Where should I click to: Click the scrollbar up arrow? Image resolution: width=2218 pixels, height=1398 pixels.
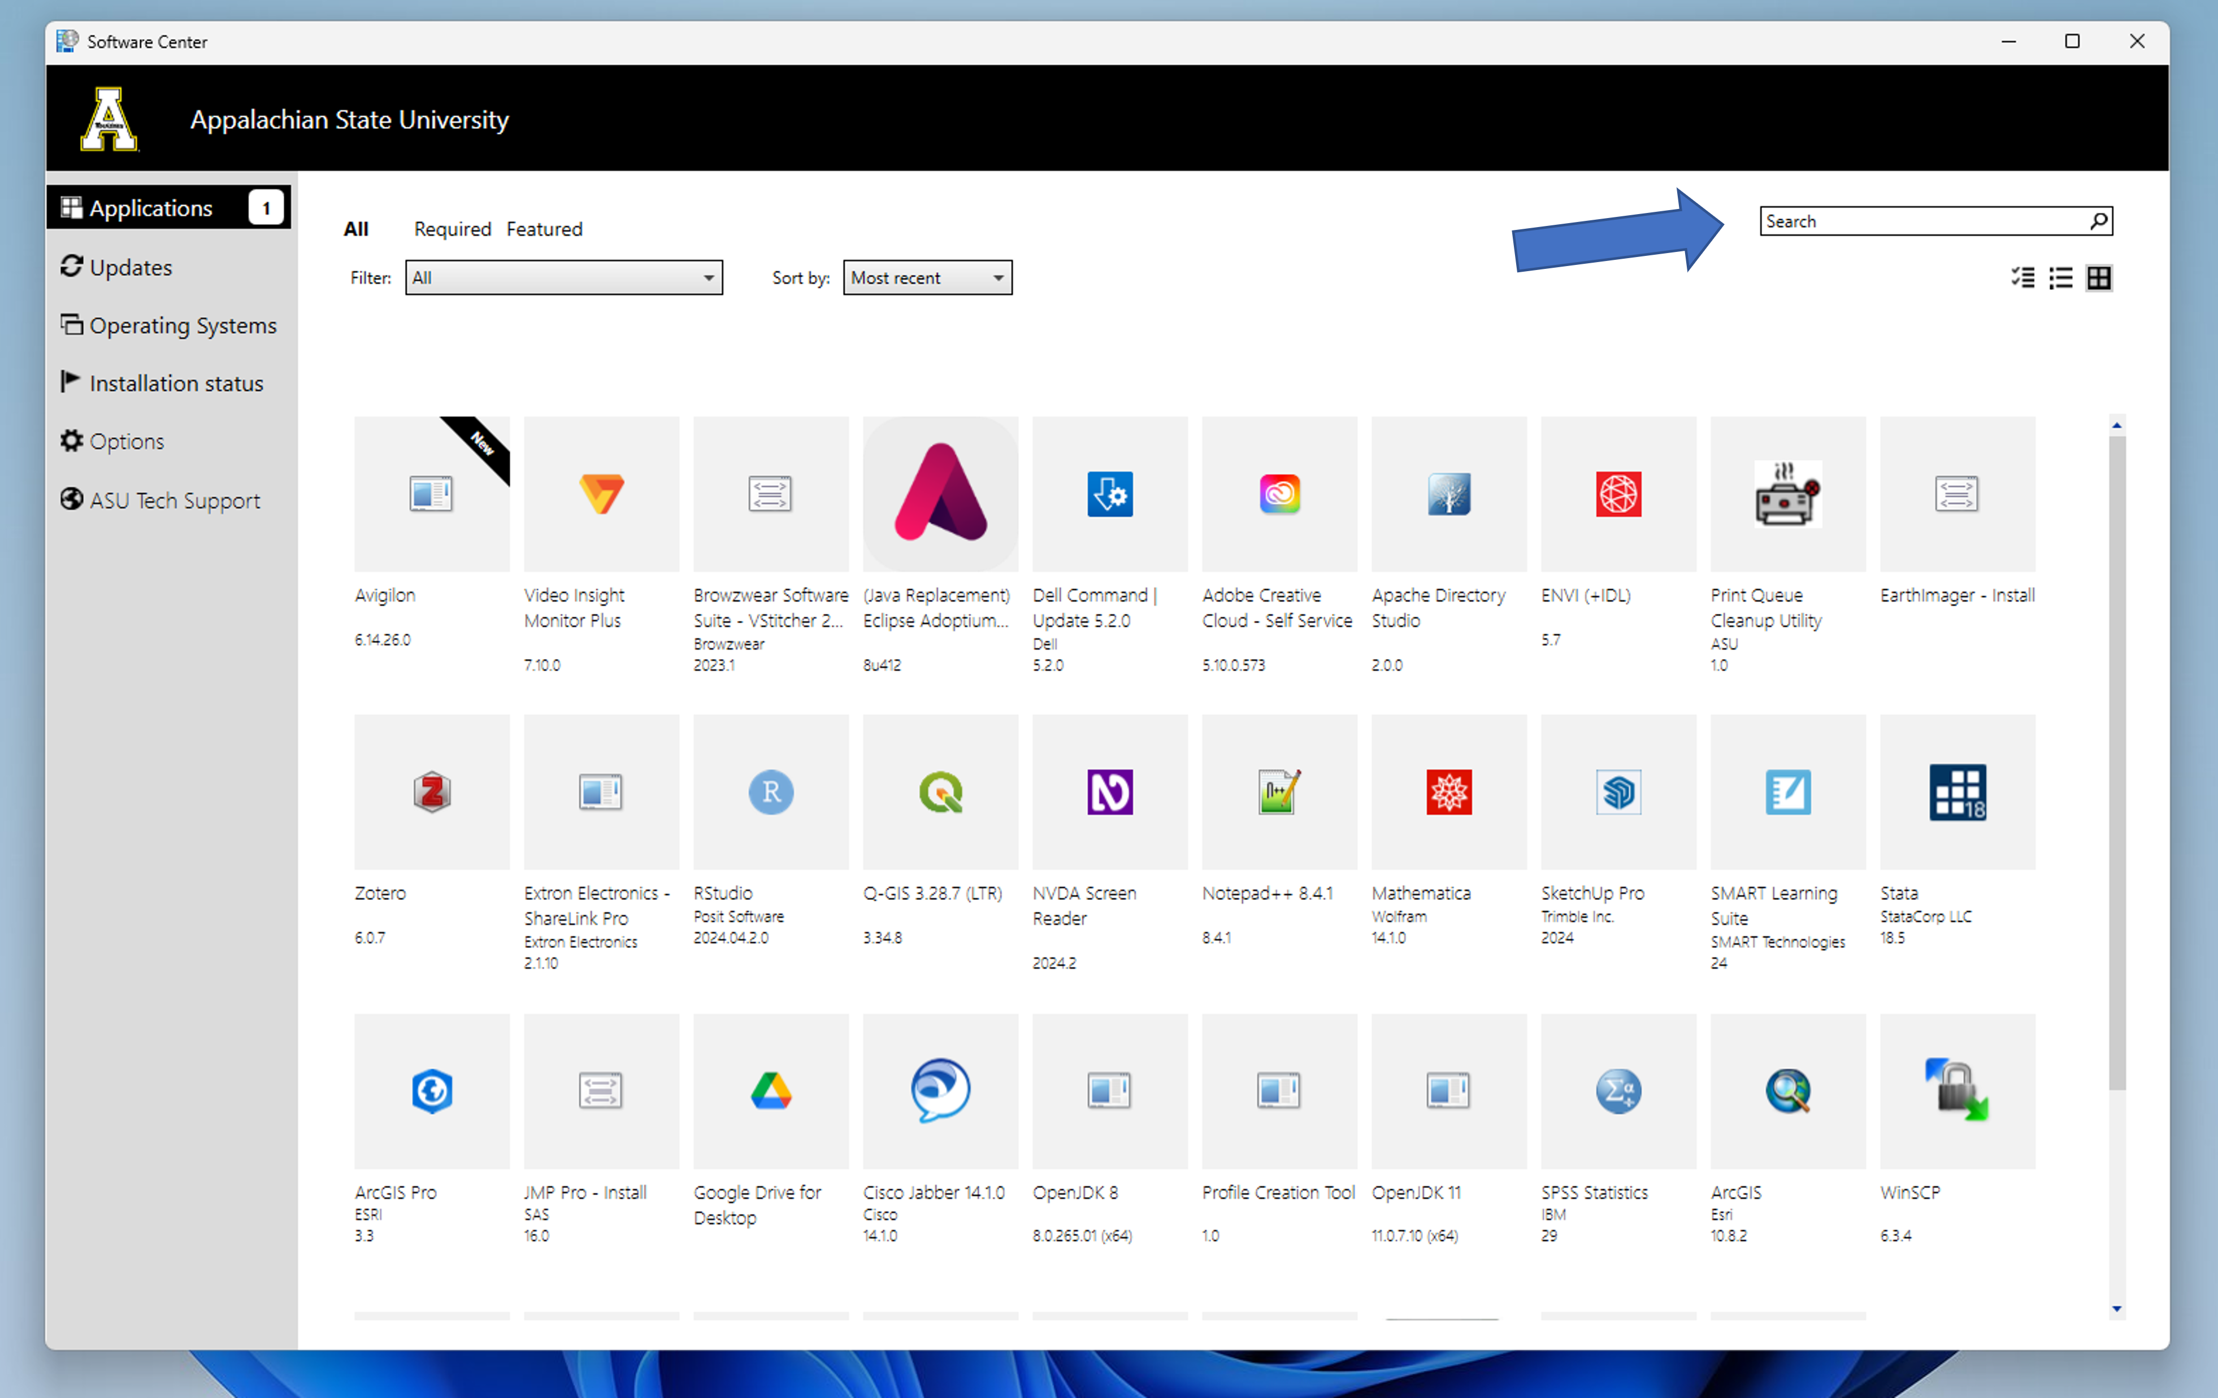[2117, 425]
